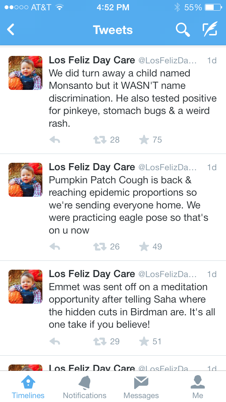Favorite the Birdman hidden cuts tweet

(144, 341)
